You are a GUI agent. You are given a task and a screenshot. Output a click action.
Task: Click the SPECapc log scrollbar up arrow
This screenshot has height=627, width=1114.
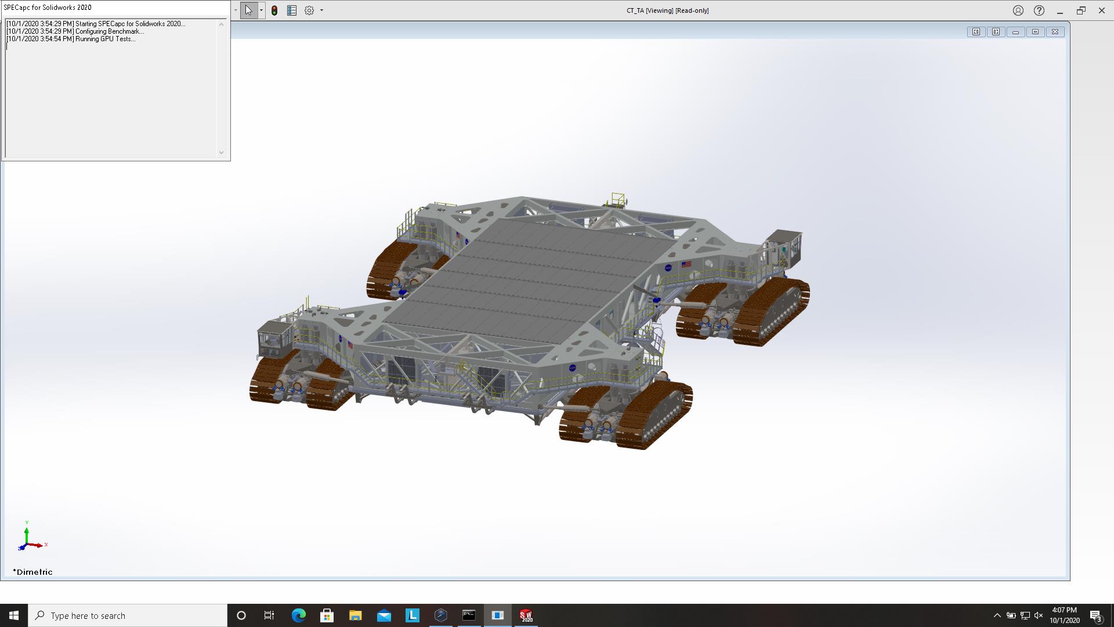(221, 24)
